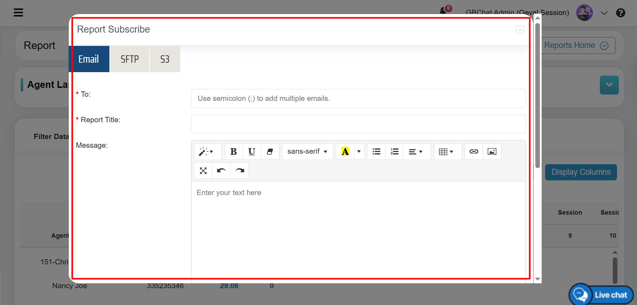637x305 pixels.
Task: Insert a picture into the message
Action: coord(492,152)
